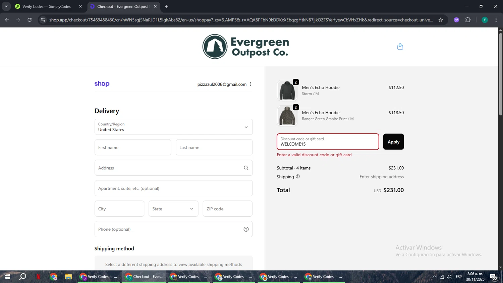View site information icon in address bar
This screenshot has width=503, height=283.
point(43,20)
